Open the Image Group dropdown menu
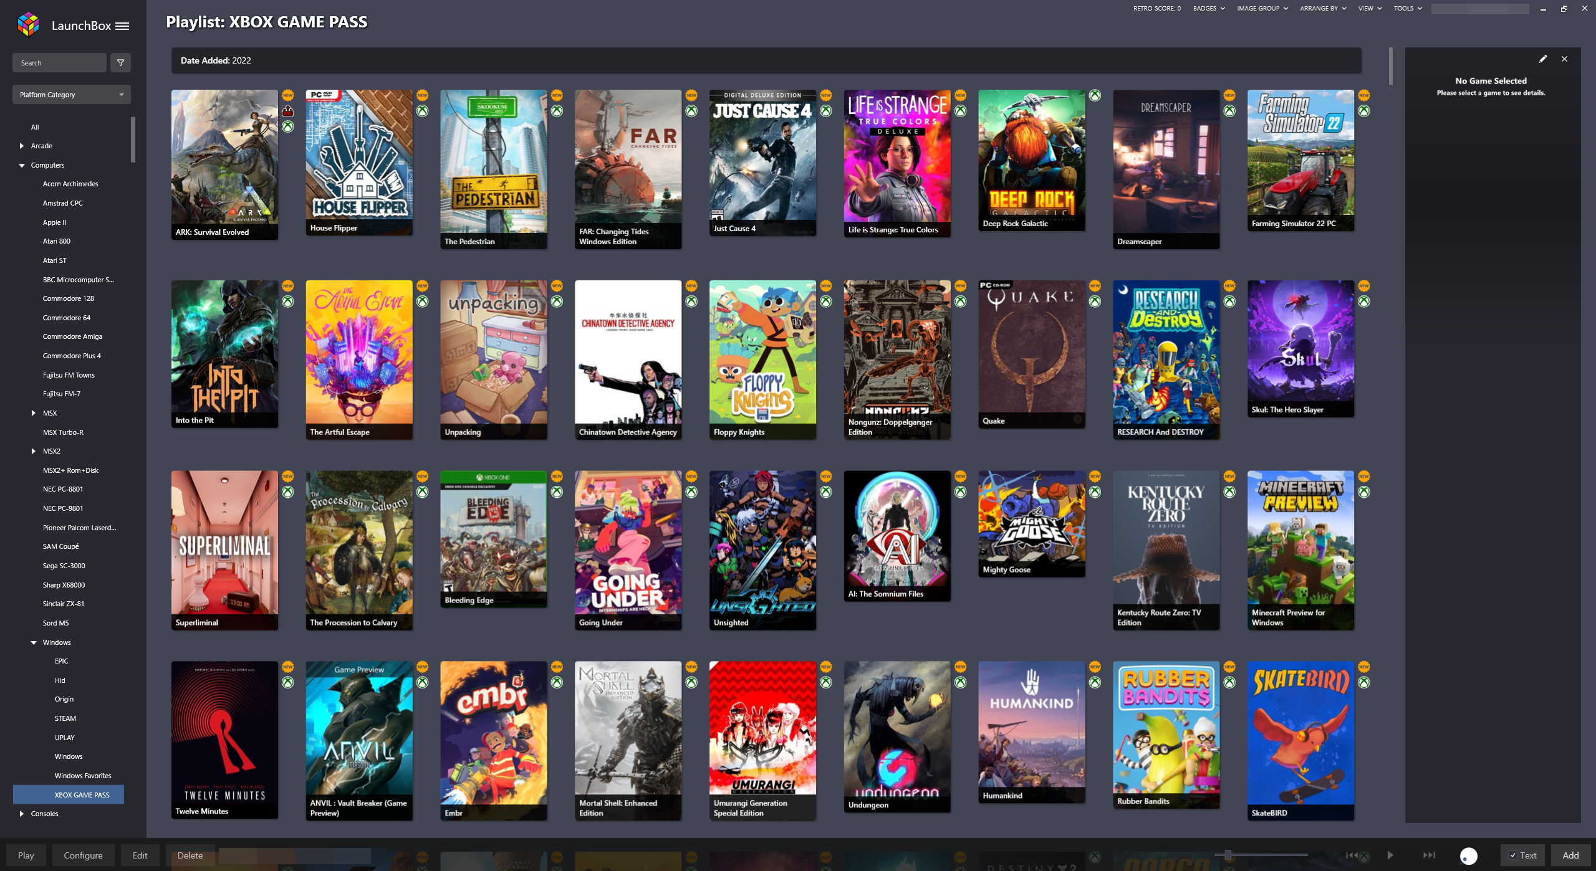The image size is (1596, 871). (1262, 9)
